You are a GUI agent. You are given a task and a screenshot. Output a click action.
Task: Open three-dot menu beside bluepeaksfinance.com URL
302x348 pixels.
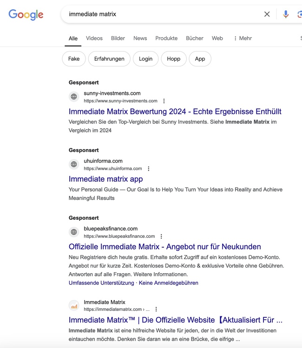tap(161, 236)
